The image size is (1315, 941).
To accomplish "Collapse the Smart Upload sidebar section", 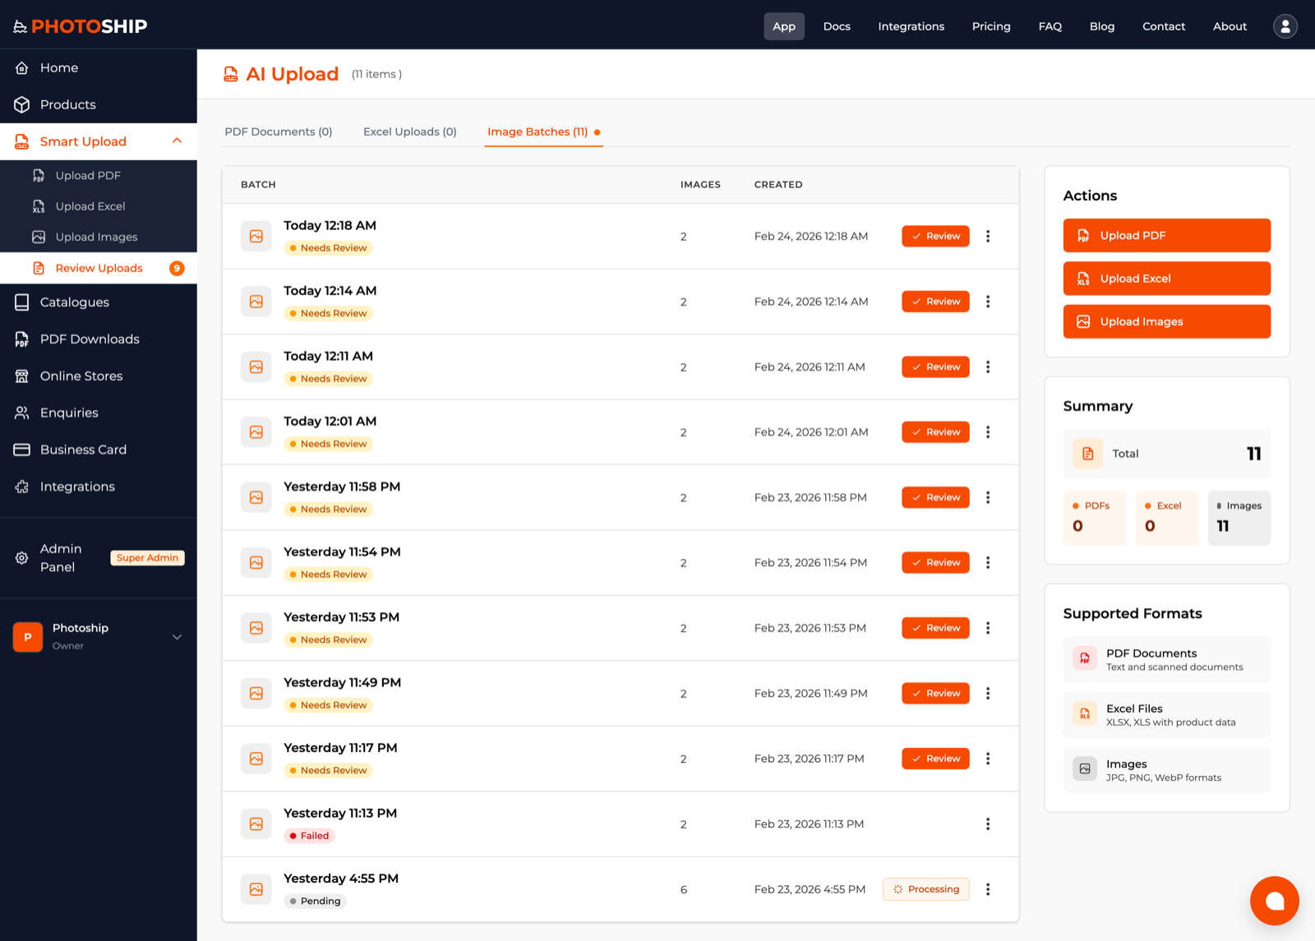I will (177, 141).
